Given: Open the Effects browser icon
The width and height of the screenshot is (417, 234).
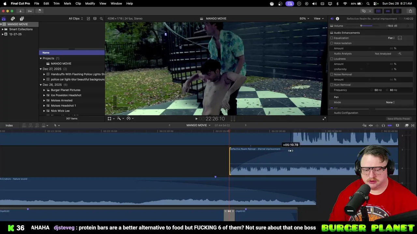Looking at the screenshot, I should click(407, 125).
